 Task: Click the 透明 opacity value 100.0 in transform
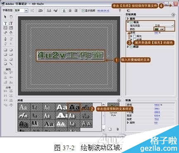point(157,105)
